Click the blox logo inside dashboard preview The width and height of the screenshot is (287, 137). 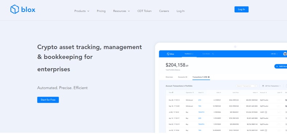170,54
